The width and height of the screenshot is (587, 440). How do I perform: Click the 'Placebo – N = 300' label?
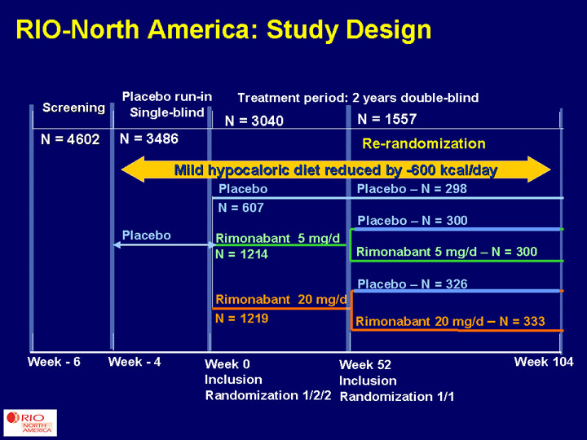click(x=413, y=220)
